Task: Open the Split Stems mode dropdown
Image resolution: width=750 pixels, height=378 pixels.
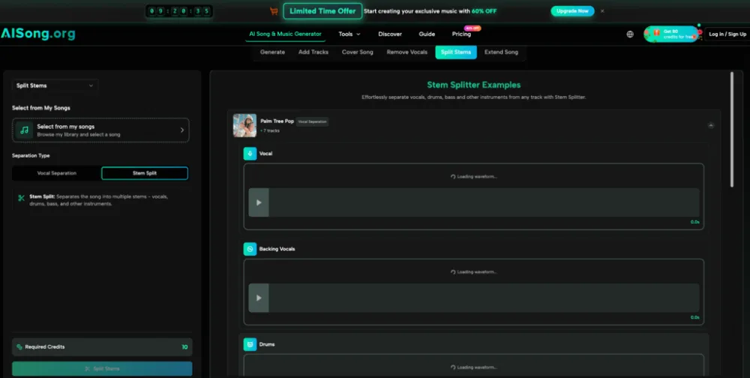Action: tap(55, 85)
